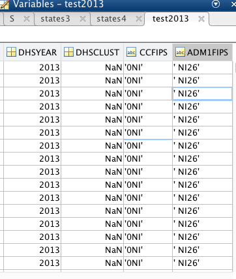Image resolution: width=236 pixels, height=279 pixels.
Task: Click the ADM1FIPS text column icon
Action: (x=180, y=52)
